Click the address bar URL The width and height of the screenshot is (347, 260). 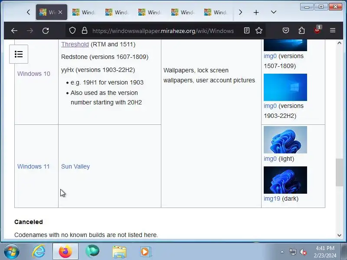coord(163,31)
